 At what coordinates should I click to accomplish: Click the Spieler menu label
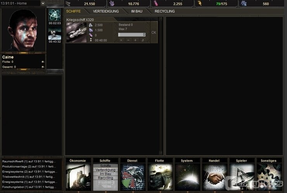241,161
